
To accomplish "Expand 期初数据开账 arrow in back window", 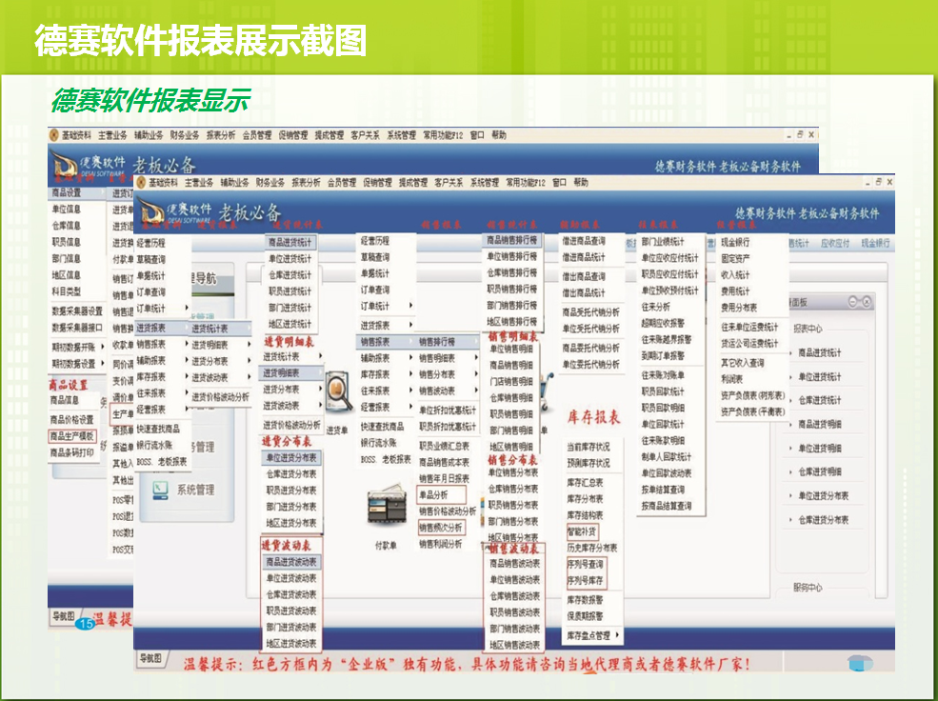I will point(103,347).
